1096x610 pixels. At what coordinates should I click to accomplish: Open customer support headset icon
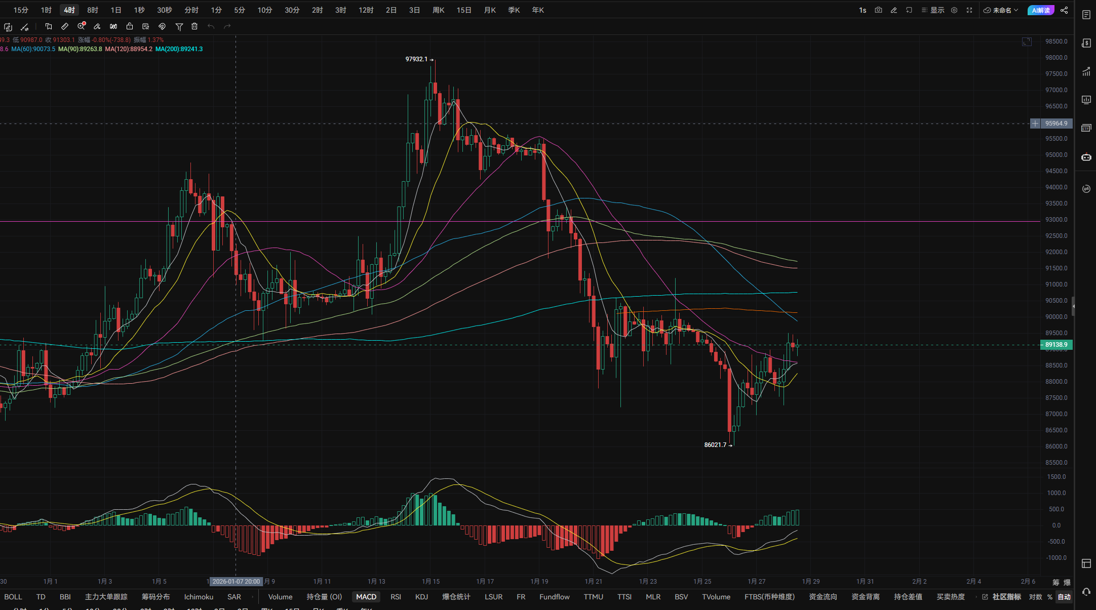tap(1086, 592)
